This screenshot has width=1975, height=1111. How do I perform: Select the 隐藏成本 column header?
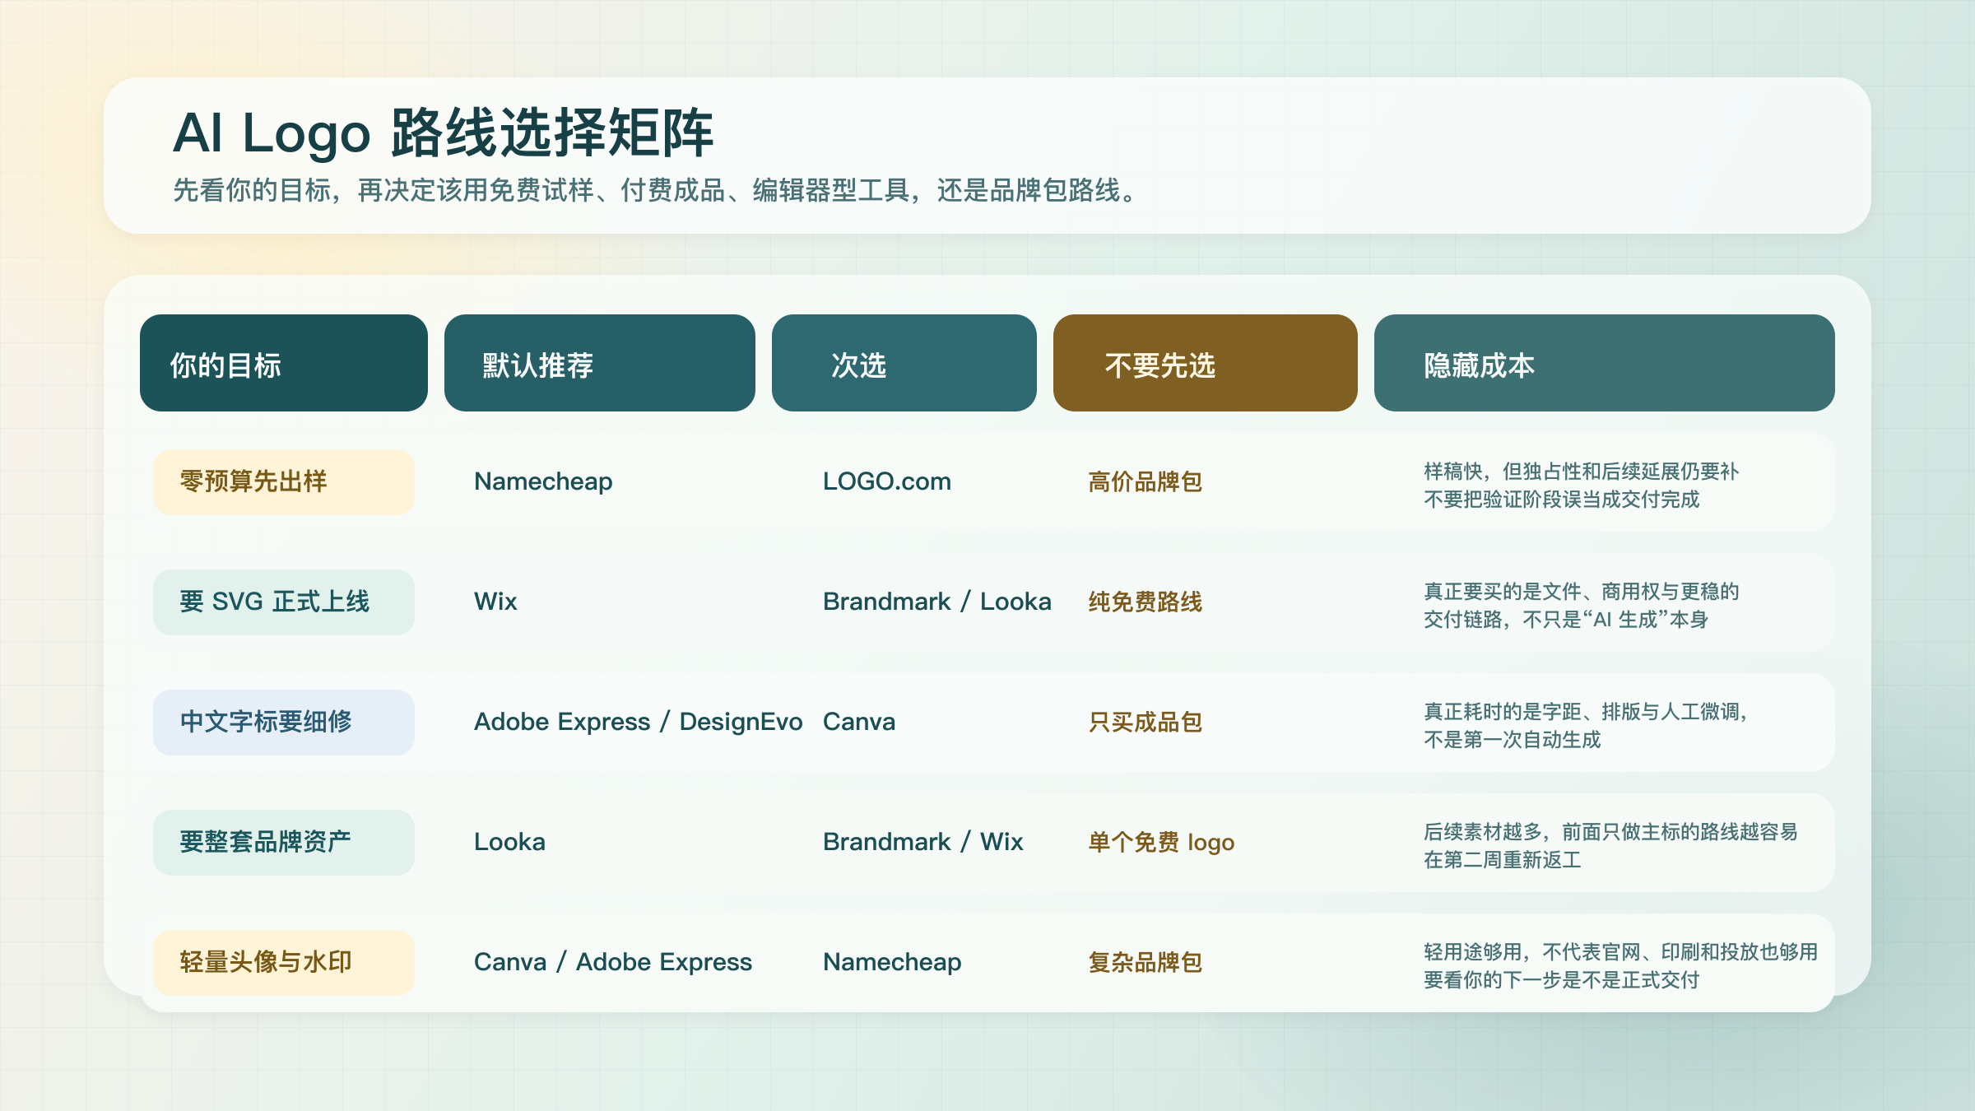pyautogui.click(x=1604, y=363)
